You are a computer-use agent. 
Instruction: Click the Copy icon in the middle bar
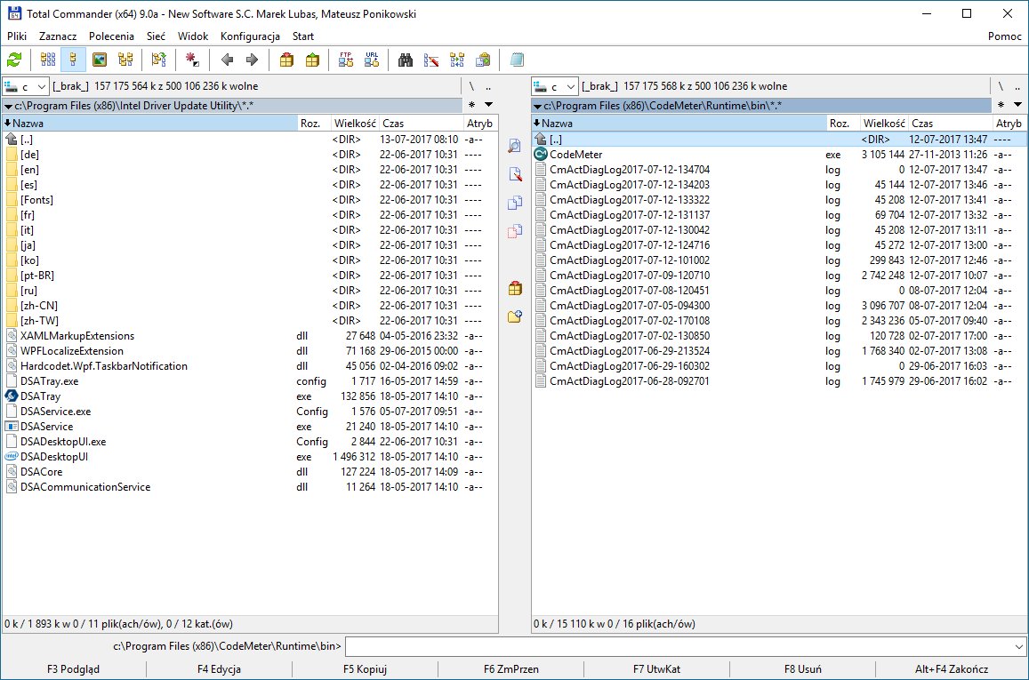[x=515, y=203]
